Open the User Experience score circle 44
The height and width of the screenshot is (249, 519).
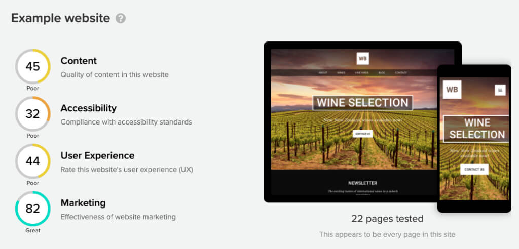pos(33,161)
